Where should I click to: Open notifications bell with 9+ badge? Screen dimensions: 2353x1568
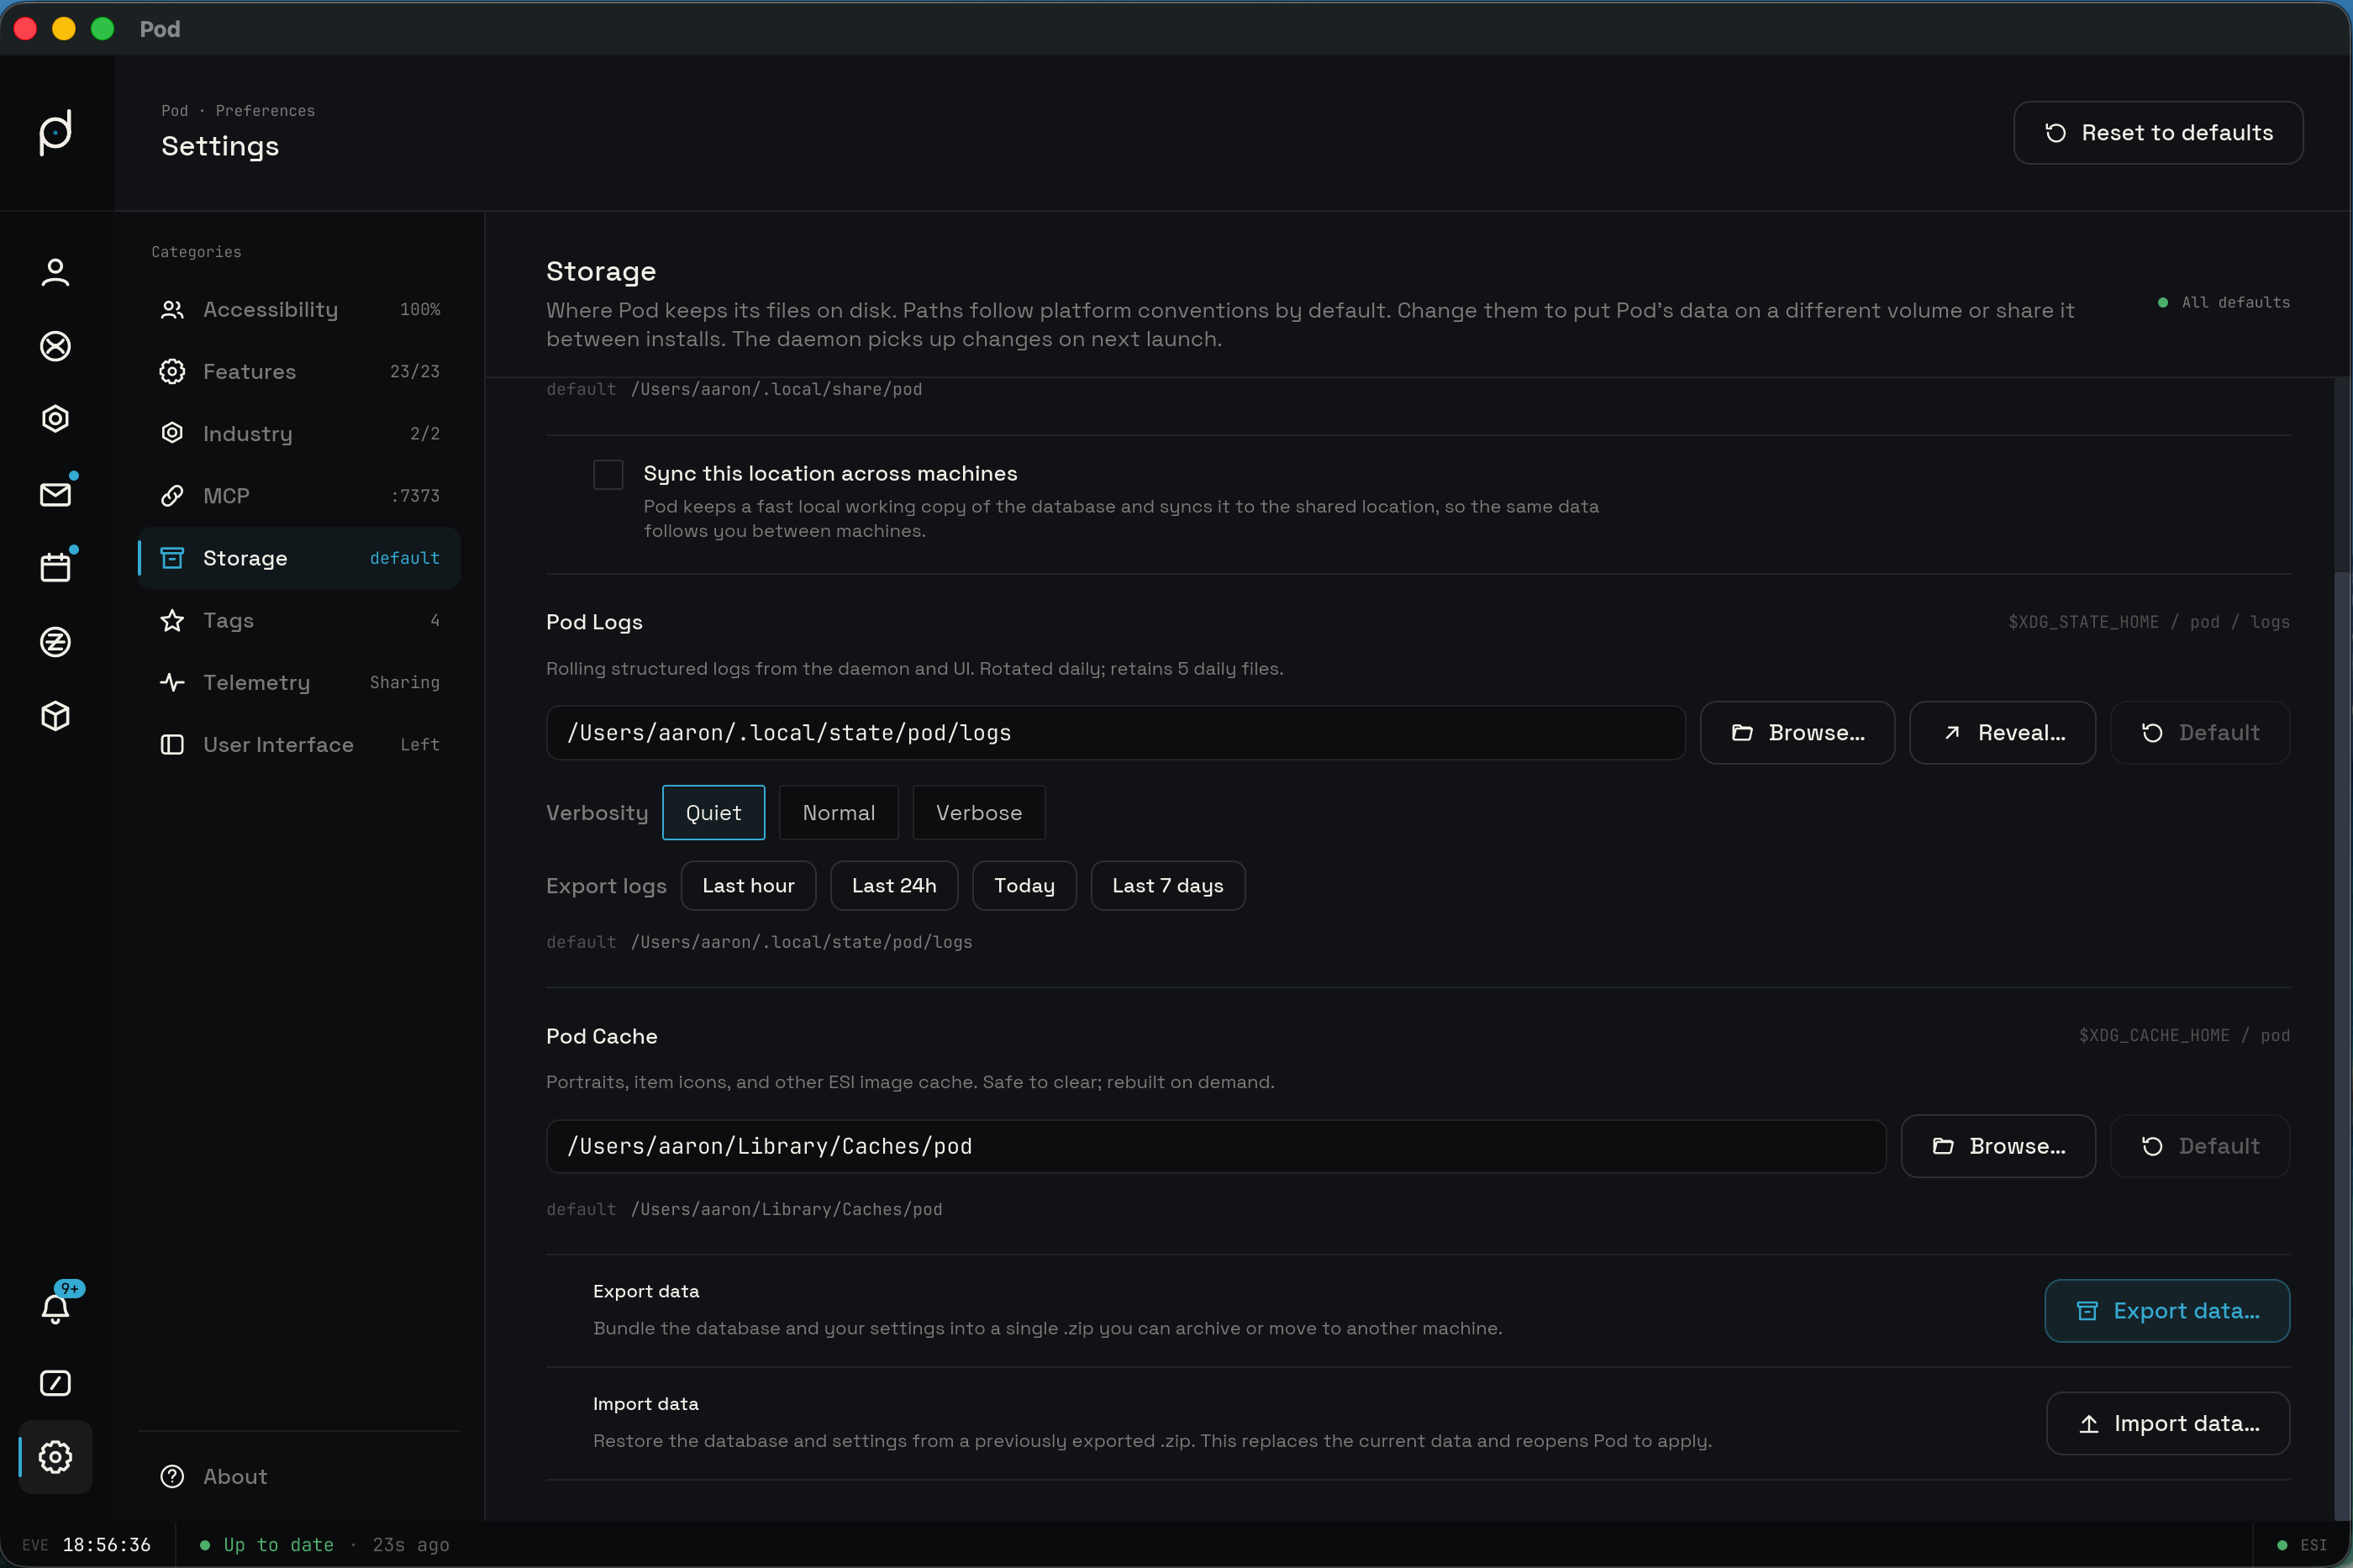[55, 1308]
